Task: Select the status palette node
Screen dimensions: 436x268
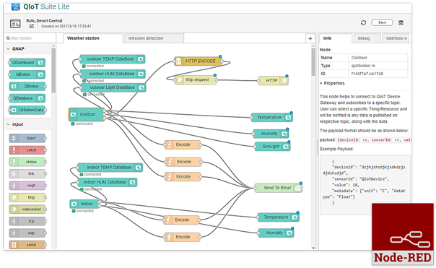Action: pos(27,162)
